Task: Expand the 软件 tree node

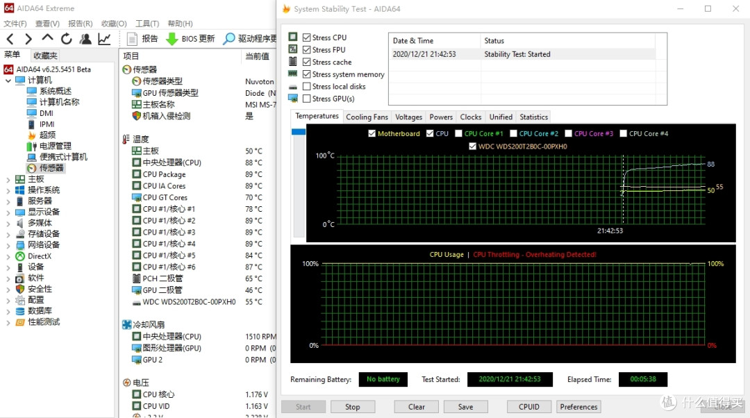Action: [8, 278]
